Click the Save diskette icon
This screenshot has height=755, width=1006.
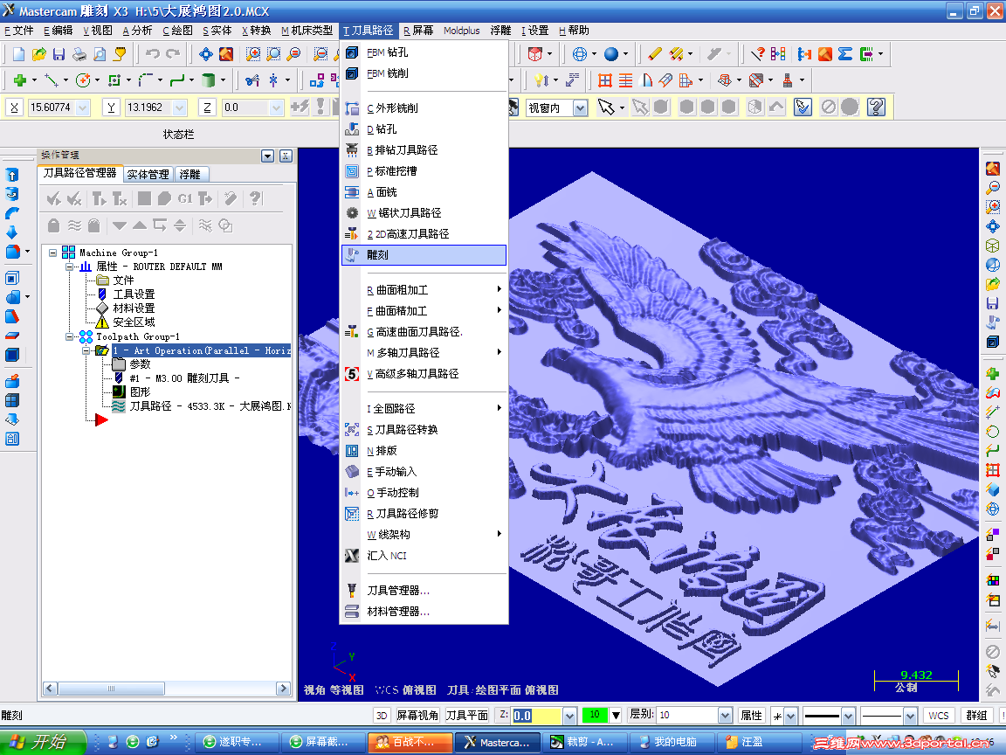[x=59, y=54]
